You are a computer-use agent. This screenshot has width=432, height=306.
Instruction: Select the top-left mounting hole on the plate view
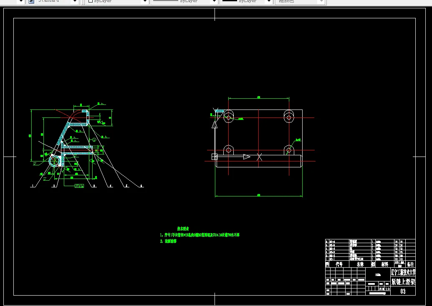(x=228, y=117)
